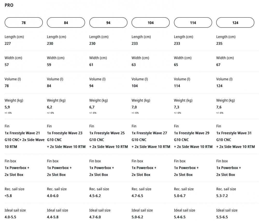Click the Freestyle Wave 31 fin text

click(x=234, y=133)
